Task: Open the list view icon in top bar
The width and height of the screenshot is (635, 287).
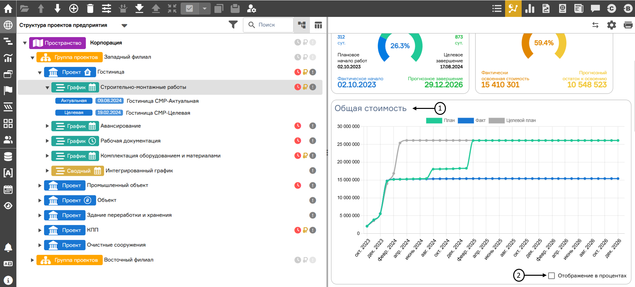Action: point(497,9)
